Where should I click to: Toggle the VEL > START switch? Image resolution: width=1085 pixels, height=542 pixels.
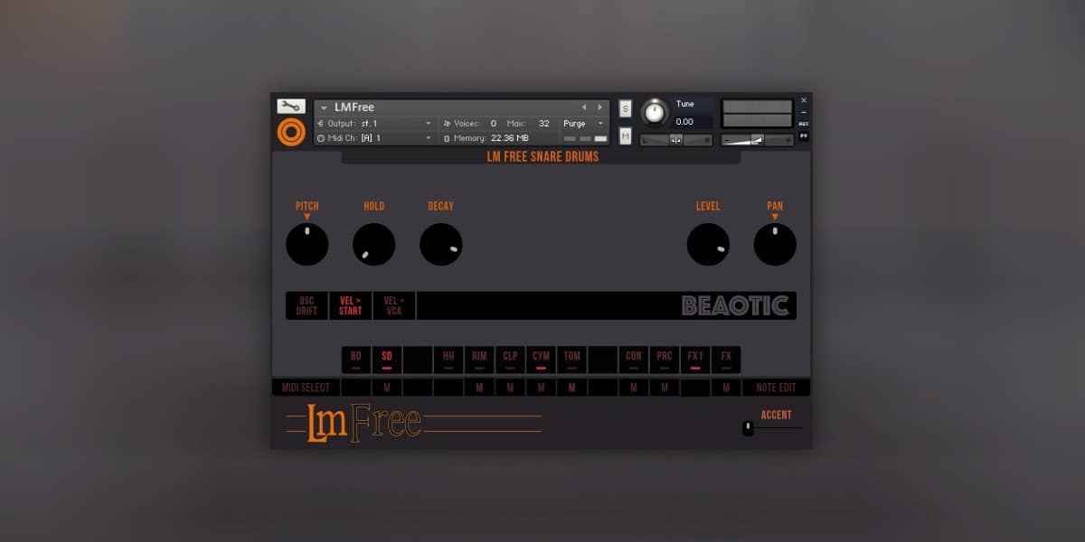click(350, 305)
